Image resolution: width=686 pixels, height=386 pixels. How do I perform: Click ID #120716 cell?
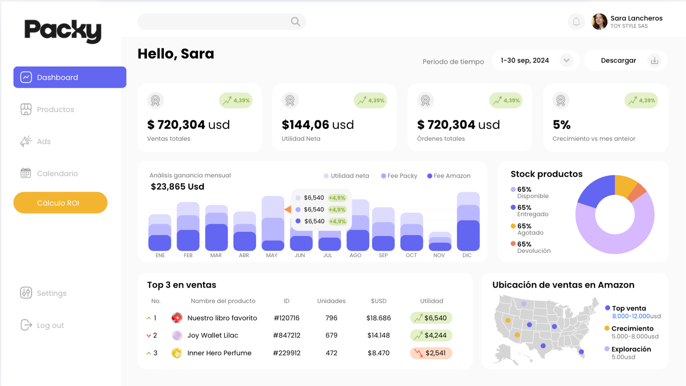pos(286,318)
